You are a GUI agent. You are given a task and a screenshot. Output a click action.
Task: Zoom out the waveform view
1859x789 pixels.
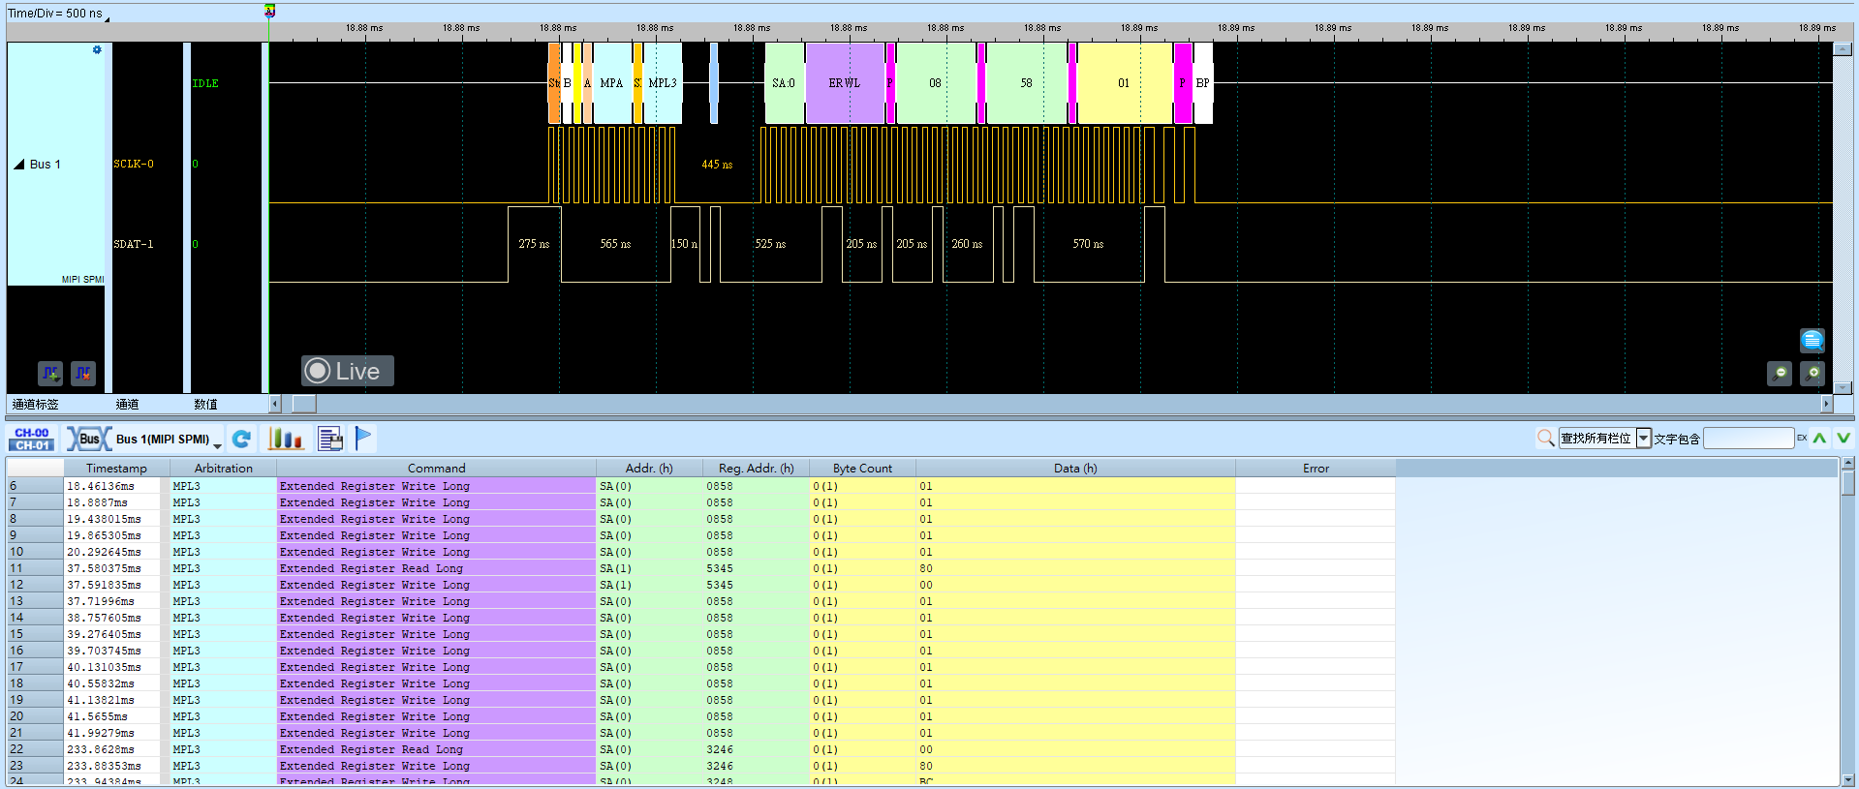click(1780, 373)
